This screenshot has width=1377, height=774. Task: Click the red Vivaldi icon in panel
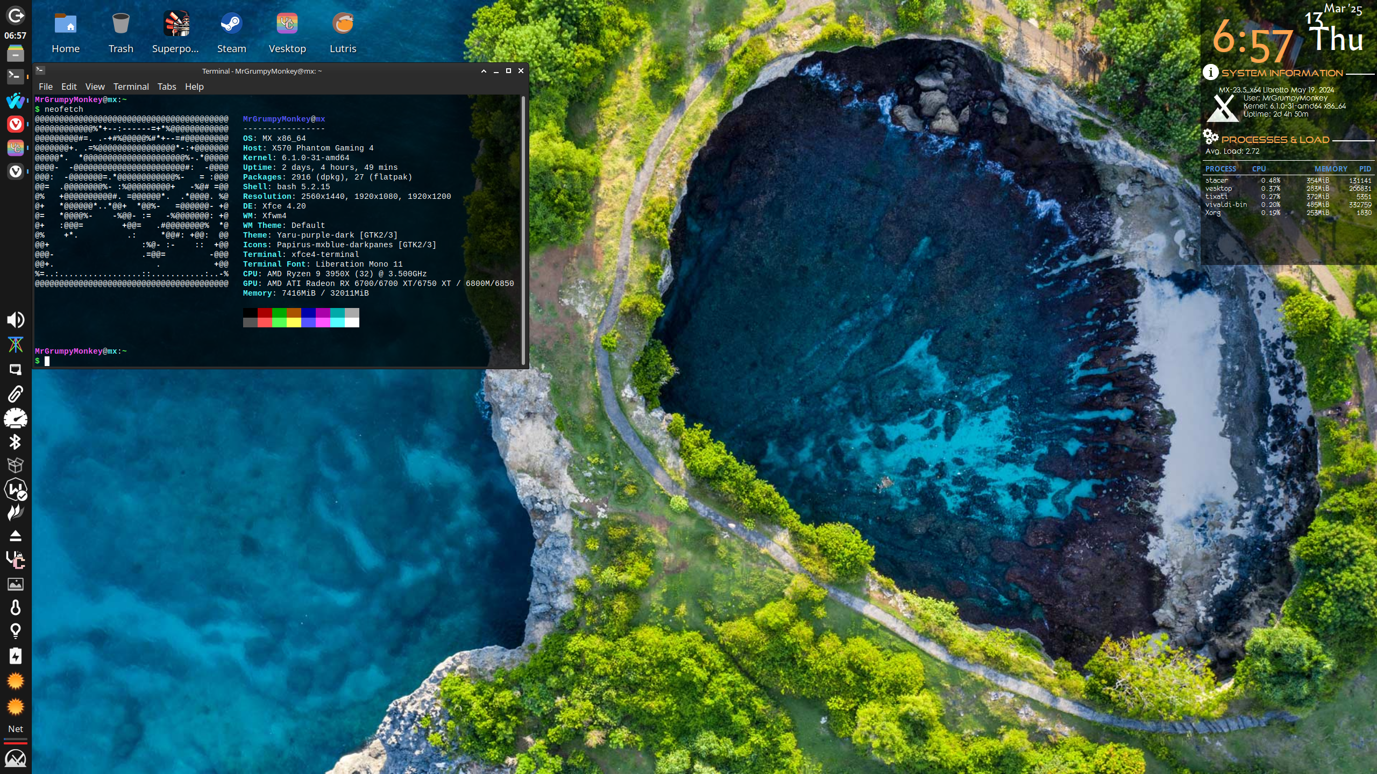pyautogui.click(x=15, y=124)
